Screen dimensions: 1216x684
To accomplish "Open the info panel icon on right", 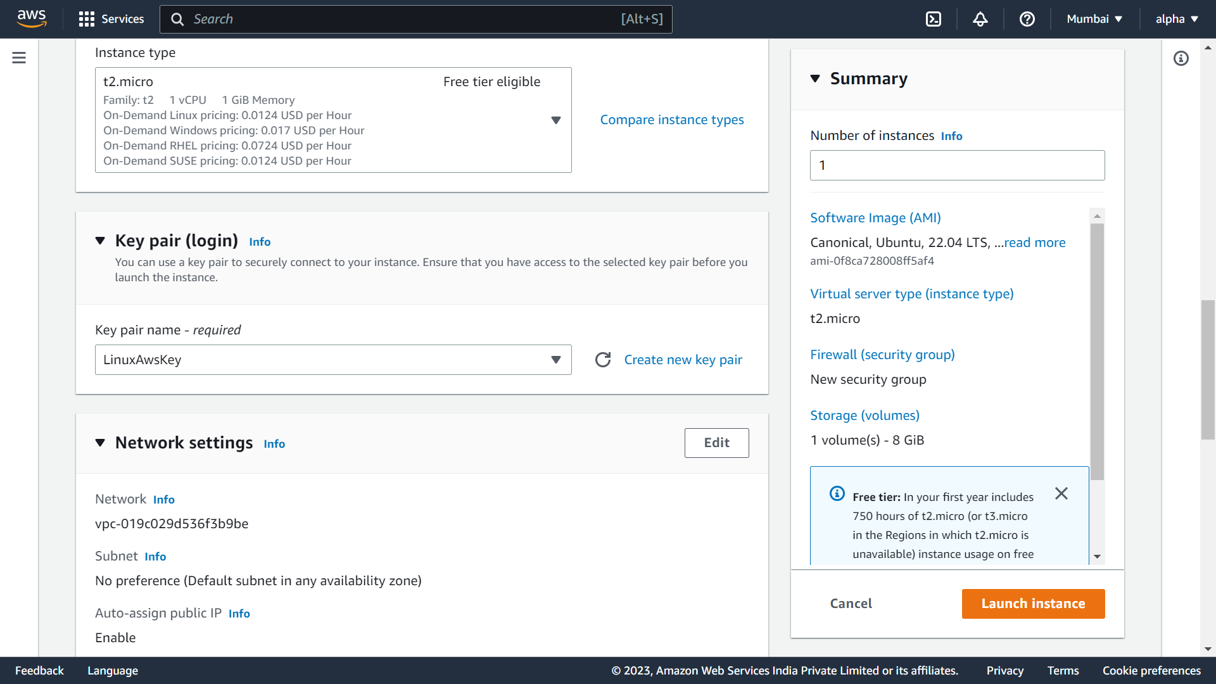I will pyautogui.click(x=1181, y=58).
